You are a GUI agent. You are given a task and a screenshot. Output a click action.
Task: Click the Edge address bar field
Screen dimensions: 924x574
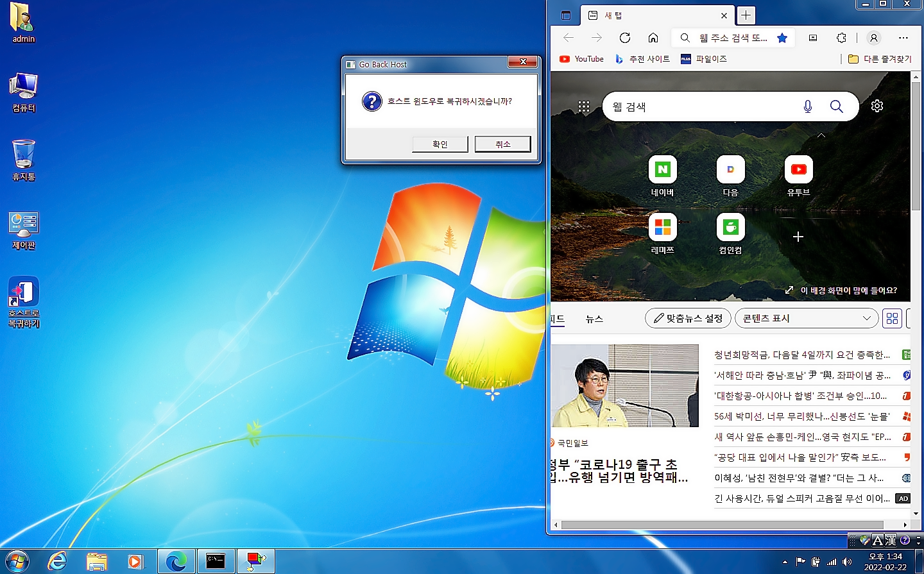(733, 38)
